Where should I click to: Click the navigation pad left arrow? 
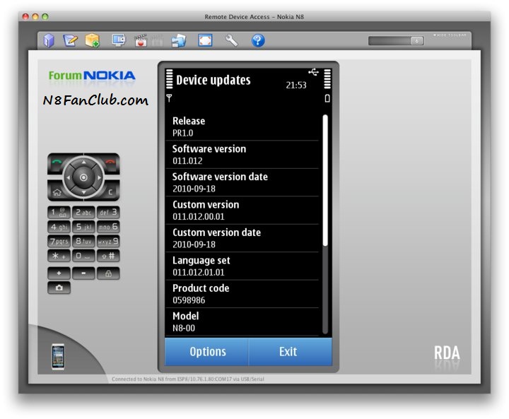coord(68,177)
